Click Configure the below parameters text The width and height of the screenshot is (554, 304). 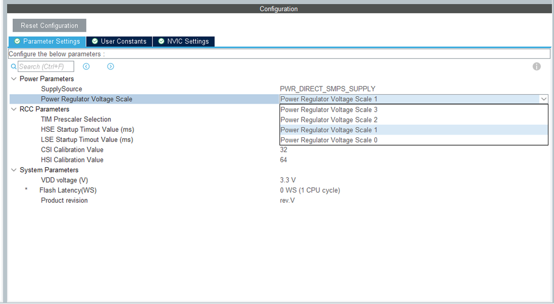click(57, 54)
